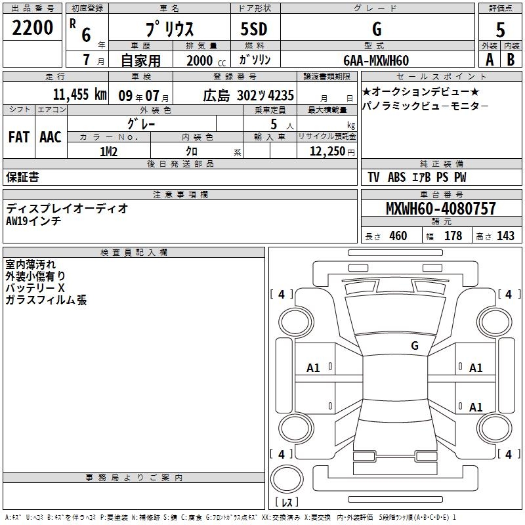The height and width of the screenshot is (525, 525).
Task: Click sales point ★オークションデビュー★
Action: (421, 91)
